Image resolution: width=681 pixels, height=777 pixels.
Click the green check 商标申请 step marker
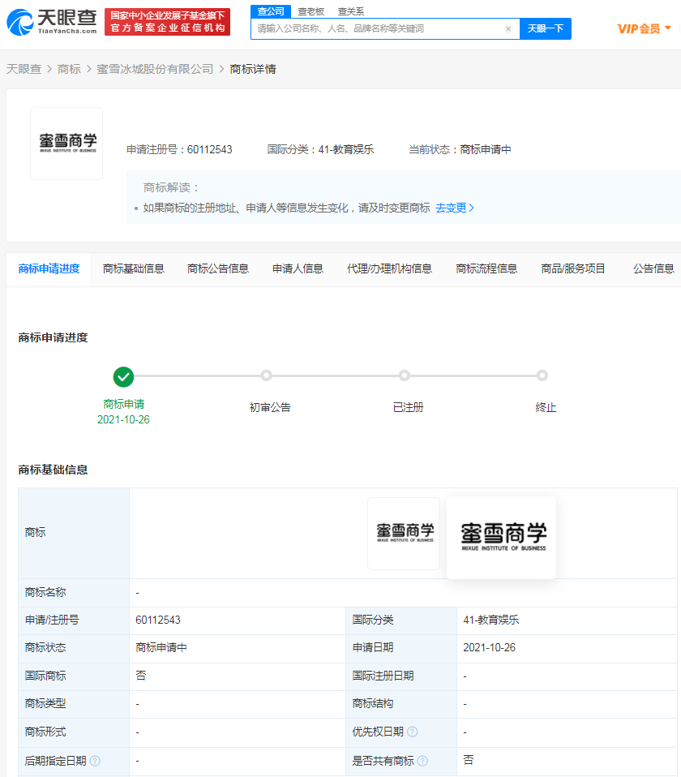point(123,376)
